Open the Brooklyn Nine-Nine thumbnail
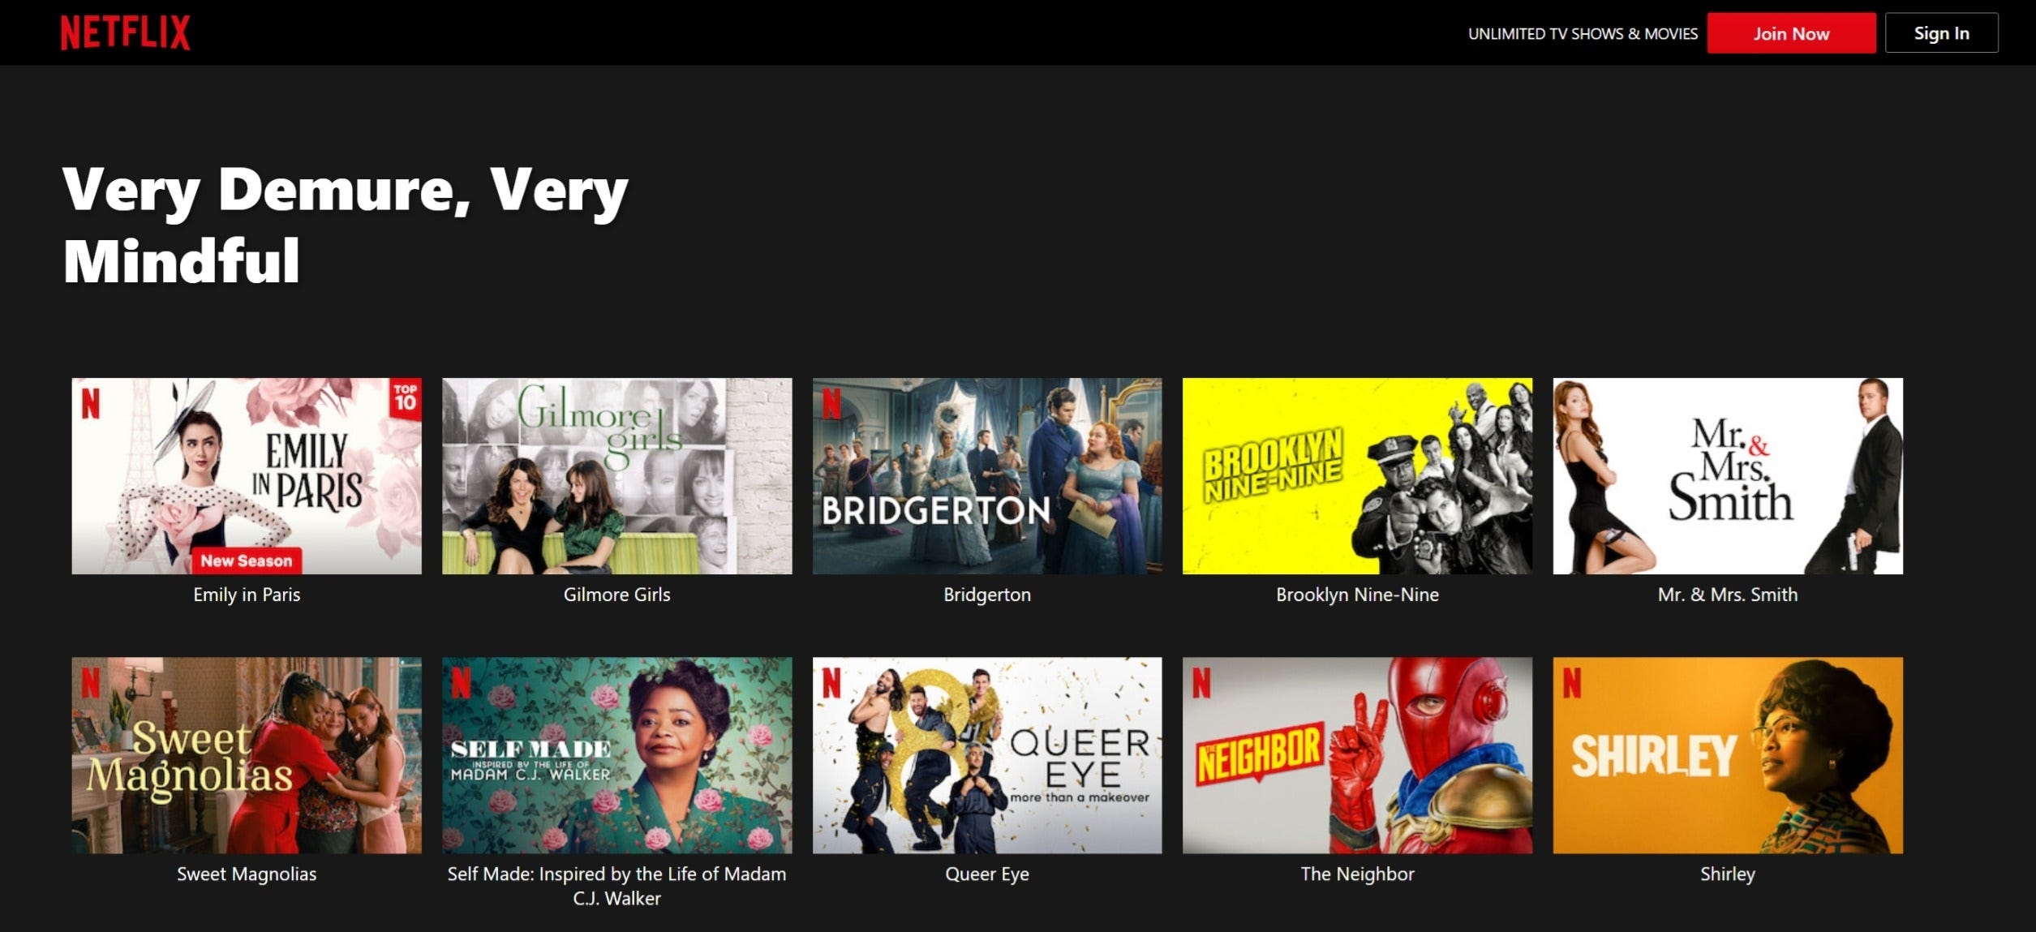This screenshot has width=2036, height=932. pos(1357,476)
